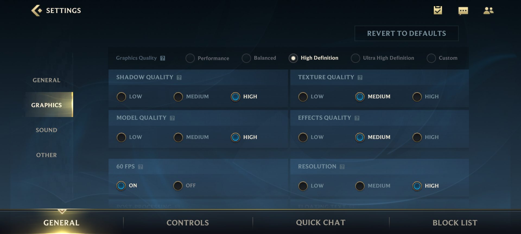Switch to the Sound settings section
Image resolution: width=521 pixels, height=234 pixels.
[x=46, y=130]
